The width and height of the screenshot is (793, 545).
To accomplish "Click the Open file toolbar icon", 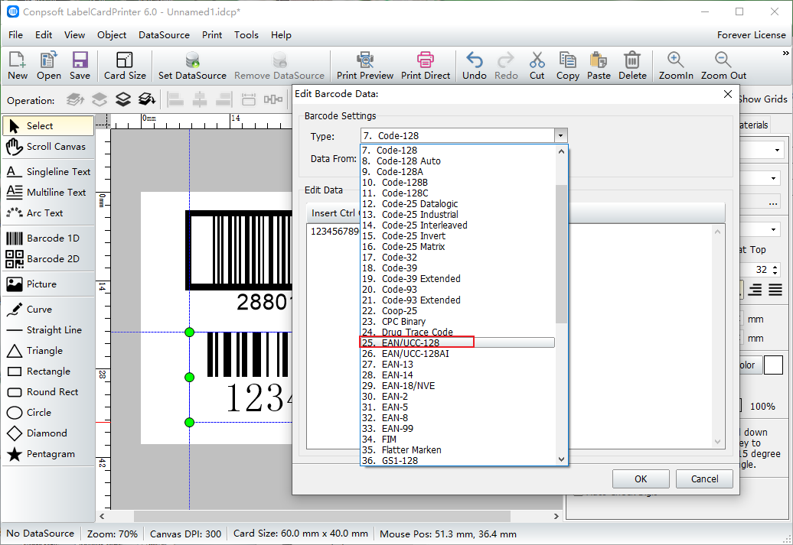I will point(48,66).
